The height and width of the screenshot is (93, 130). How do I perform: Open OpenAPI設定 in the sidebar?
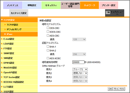(19, 72)
